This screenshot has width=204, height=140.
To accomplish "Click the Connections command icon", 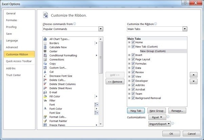I will tap(45, 60).
